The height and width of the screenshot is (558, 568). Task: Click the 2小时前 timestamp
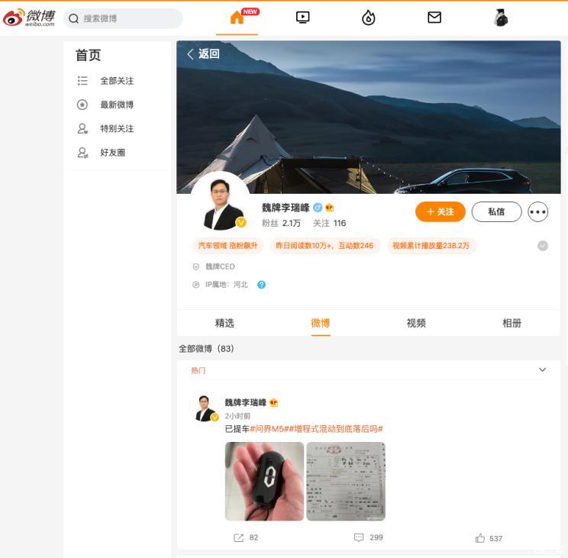coord(237,416)
